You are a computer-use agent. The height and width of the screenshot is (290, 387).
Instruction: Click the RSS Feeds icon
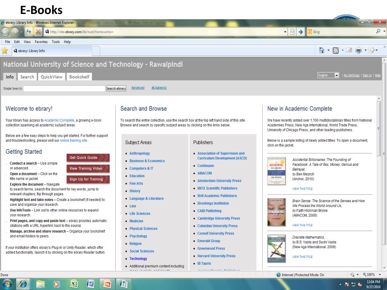[x=336, y=51]
